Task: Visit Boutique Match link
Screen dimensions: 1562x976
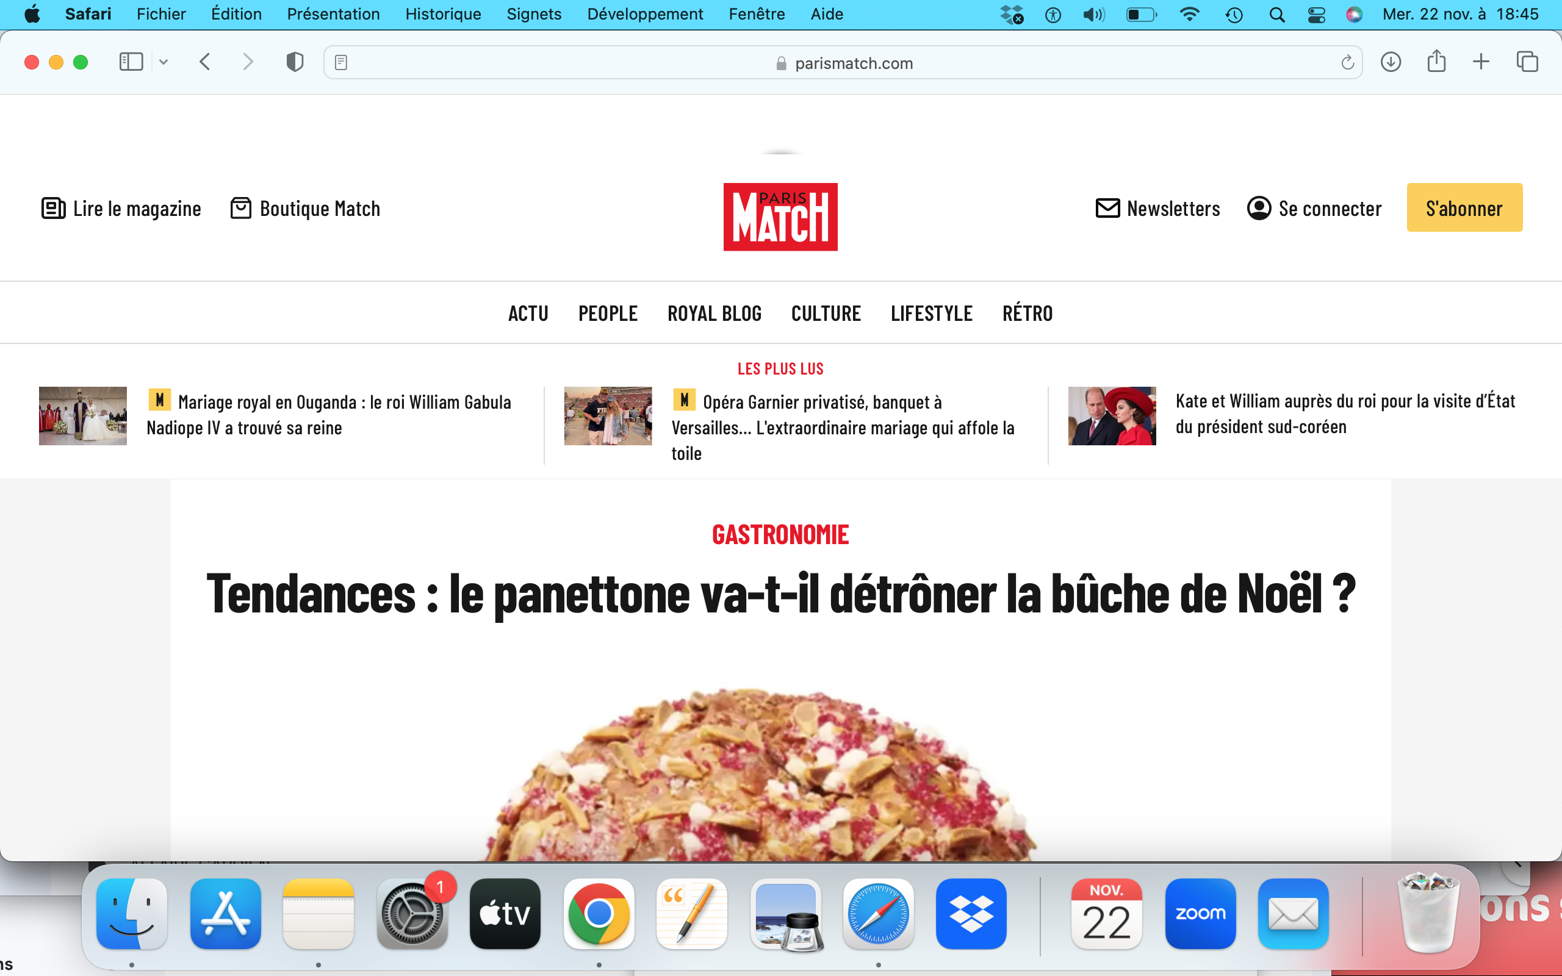Action: [305, 209]
